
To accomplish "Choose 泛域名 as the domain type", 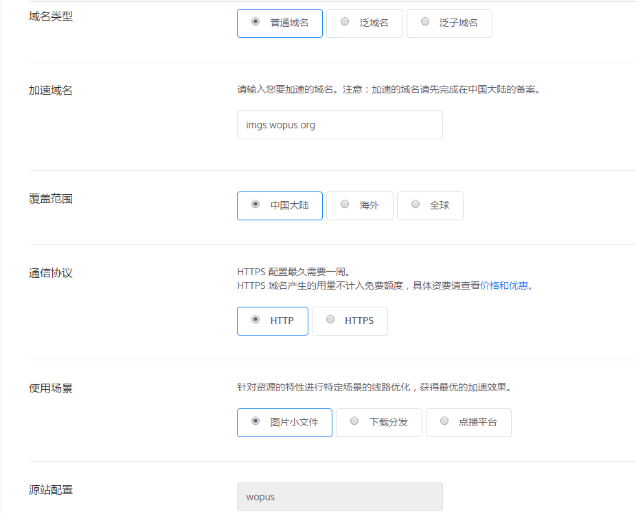I will 364,23.
